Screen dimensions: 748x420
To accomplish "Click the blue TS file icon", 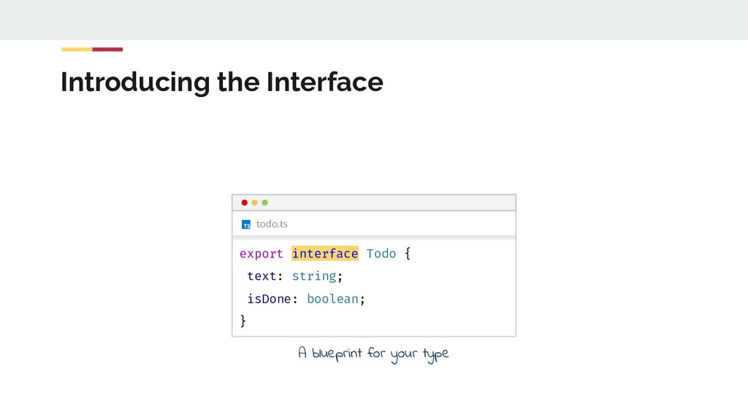I will click(246, 225).
